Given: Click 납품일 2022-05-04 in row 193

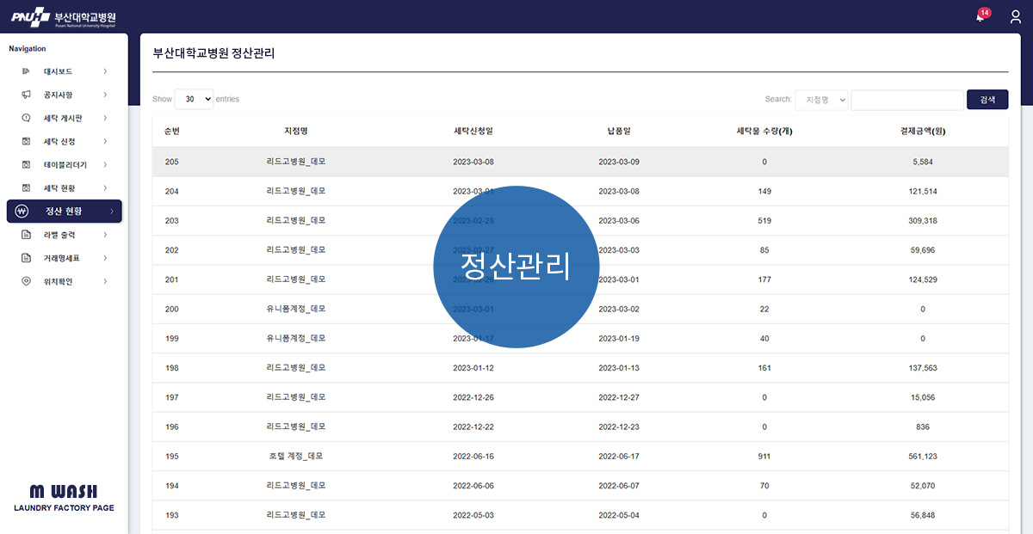Looking at the screenshot, I should (619, 514).
